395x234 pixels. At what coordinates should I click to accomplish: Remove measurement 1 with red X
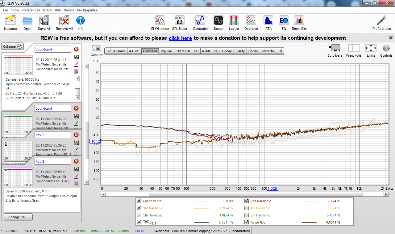[76, 49]
